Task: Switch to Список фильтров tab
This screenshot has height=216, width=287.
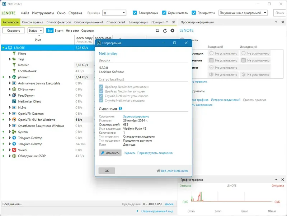Action: 58,22
